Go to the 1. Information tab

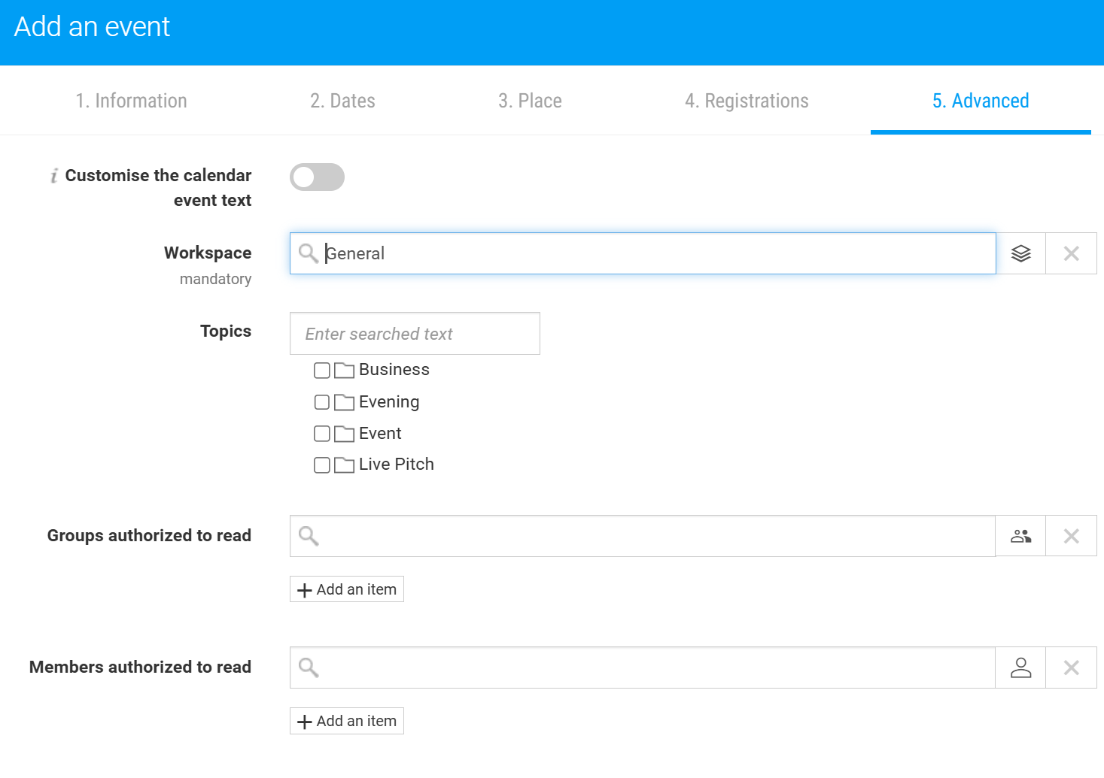click(x=131, y=101)
